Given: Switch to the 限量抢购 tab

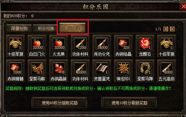Looking at the screenshot, I should click(x=19, y=28).
